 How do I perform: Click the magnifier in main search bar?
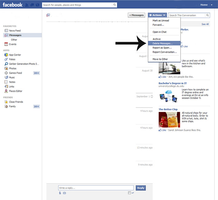coord(115,5)
